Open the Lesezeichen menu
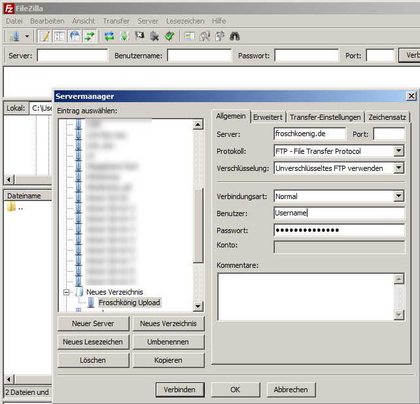The image size is (420, 404). pyautogui.click(x=185, y=21)
